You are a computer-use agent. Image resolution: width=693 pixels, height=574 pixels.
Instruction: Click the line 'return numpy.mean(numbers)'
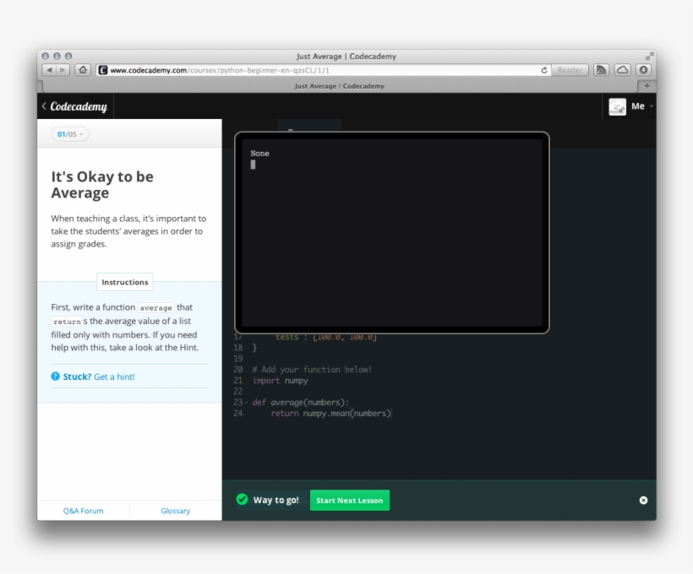point(330,414)
